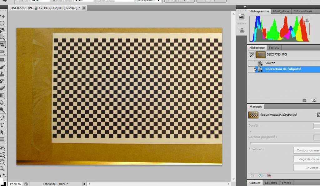Switch to the Navigation tab
The height and width of the screenshot is (186, 320).
281,12
